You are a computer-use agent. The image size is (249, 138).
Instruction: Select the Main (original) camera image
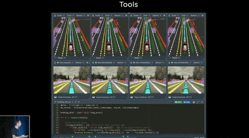click(71, 80)
